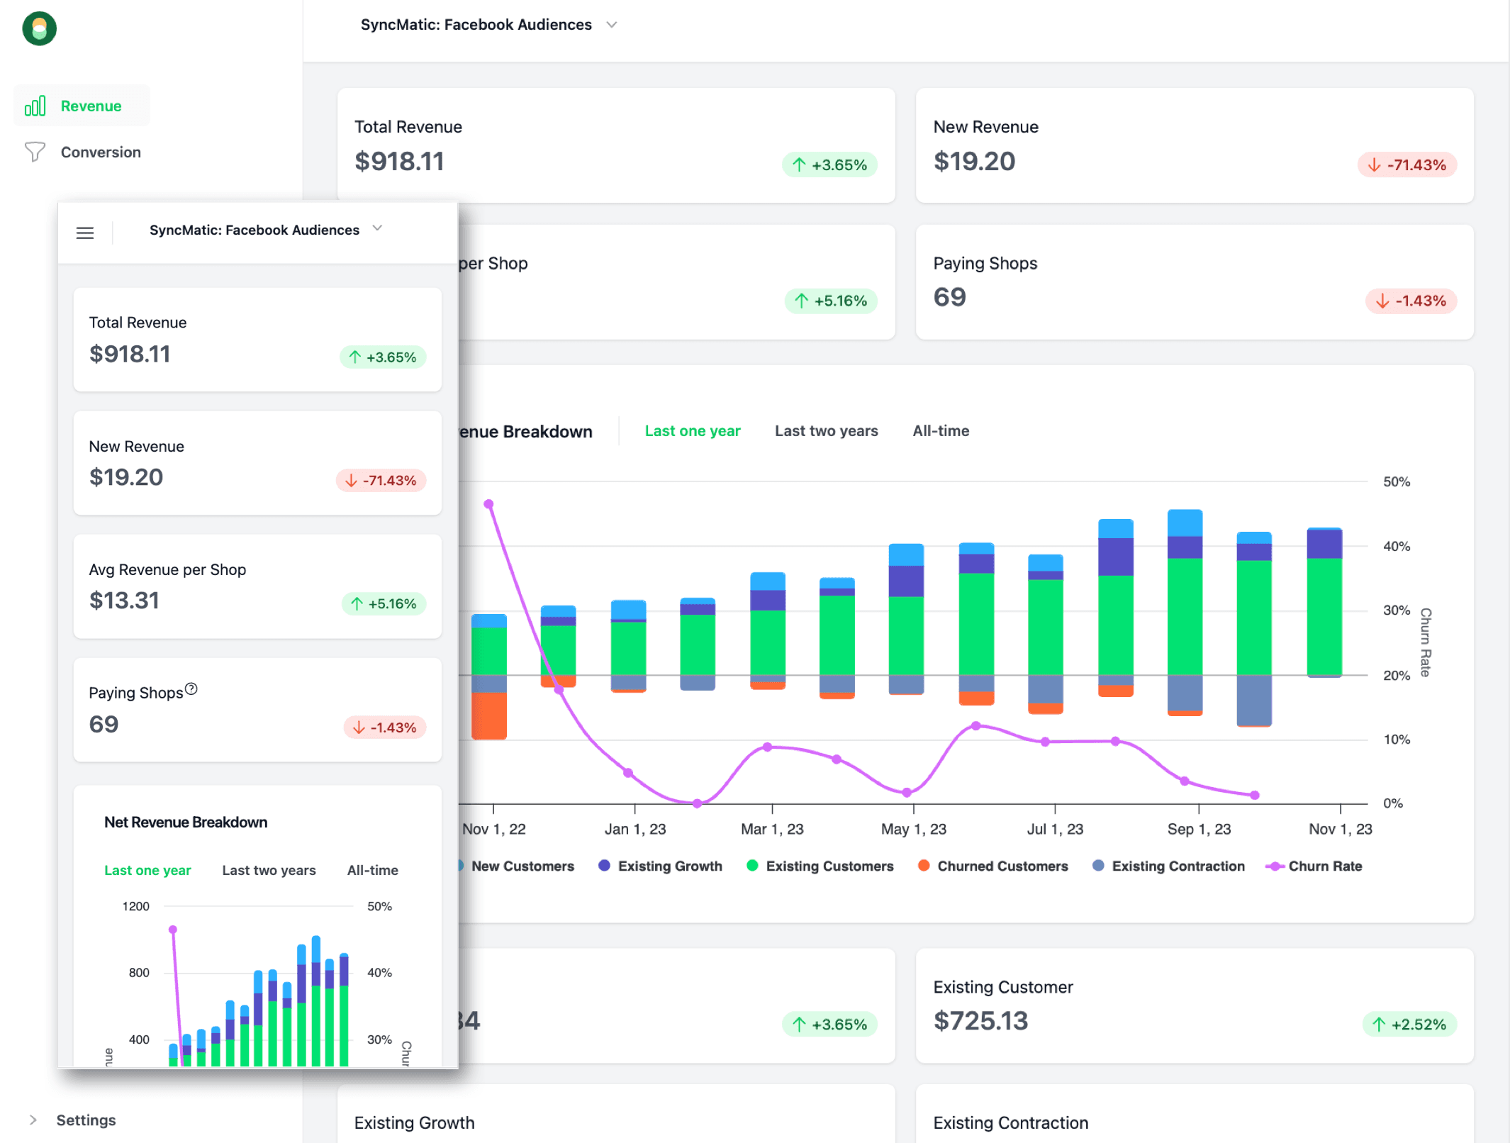Click the 69 value in main Paying Shops
Screen dimensions: 1510x1143
click(x=949, y=297)
